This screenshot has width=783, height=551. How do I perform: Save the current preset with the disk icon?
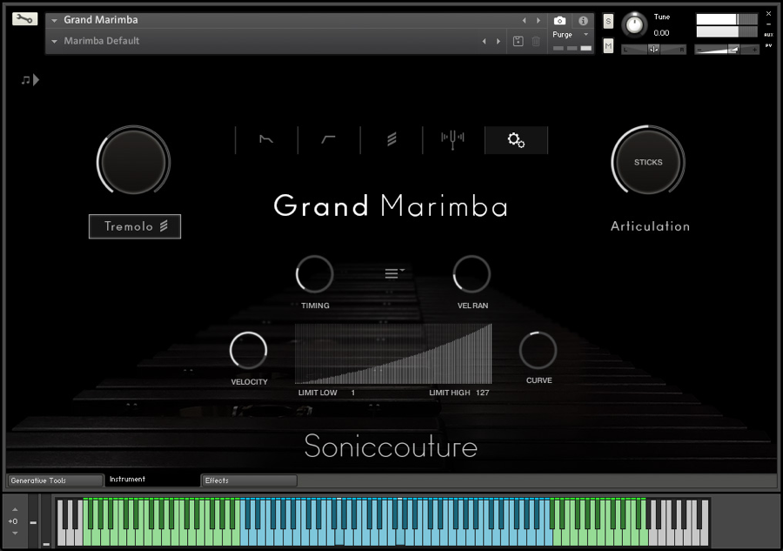(519, 42)
